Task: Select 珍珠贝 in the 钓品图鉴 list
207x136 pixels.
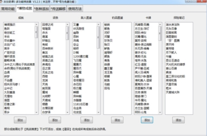Action: tap(108, 41)
